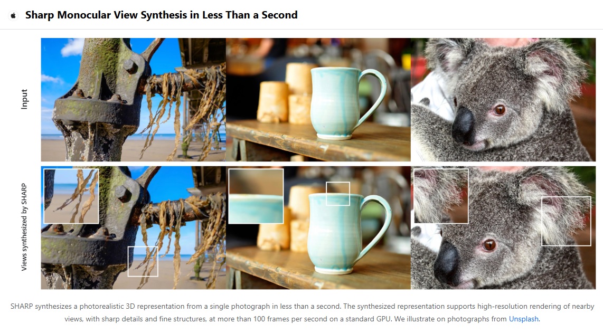The image size is (603, 333).
Task: Click the synthesized pier view image
Action: tap(133, 227)
